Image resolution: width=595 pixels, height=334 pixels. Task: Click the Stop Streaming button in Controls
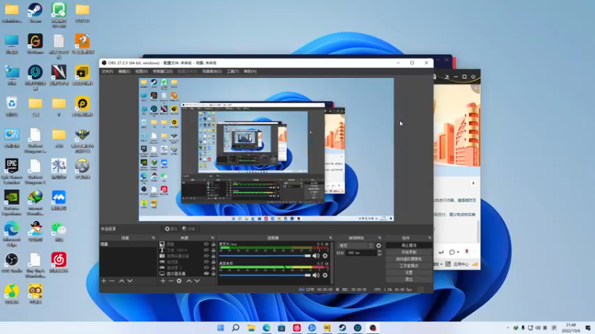pyautogui.click(x=408, y=246)
